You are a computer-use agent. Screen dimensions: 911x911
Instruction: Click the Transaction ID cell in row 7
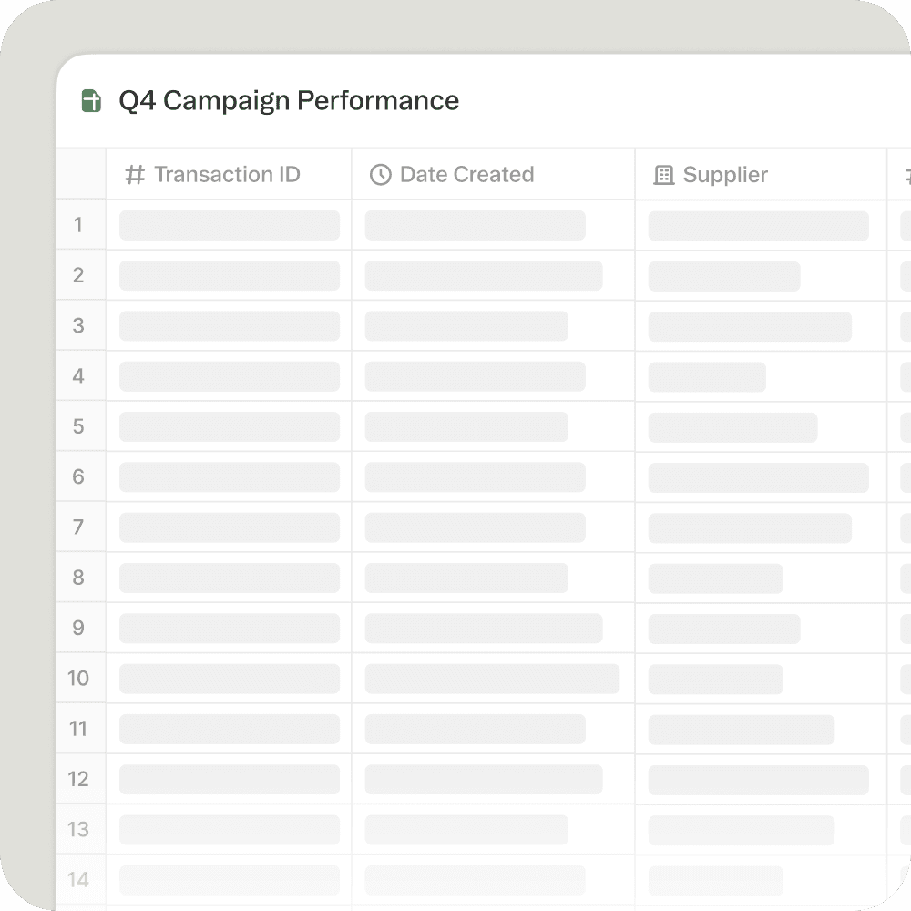point(229,527)
